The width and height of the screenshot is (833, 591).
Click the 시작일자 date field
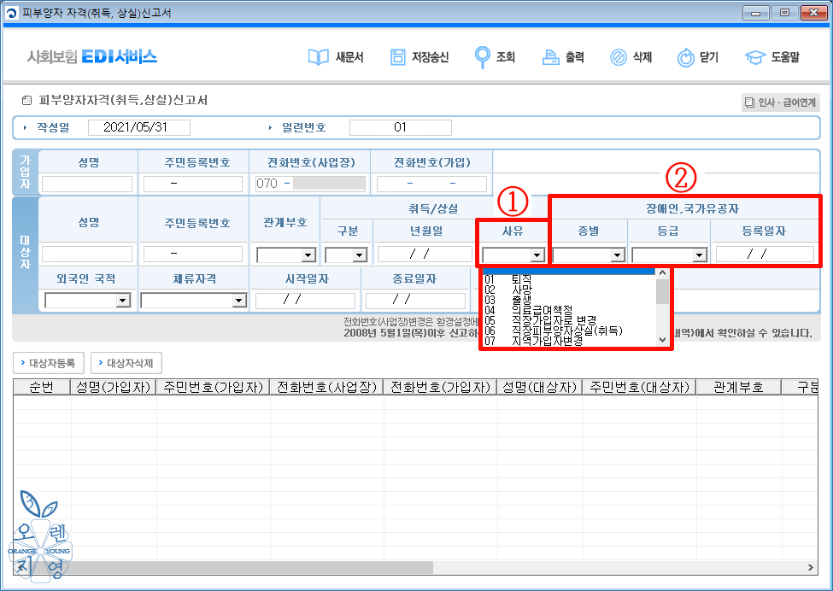305,301
